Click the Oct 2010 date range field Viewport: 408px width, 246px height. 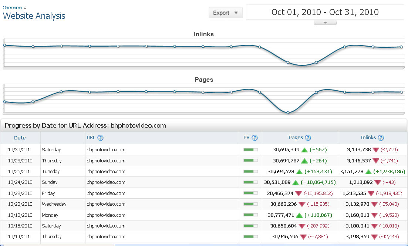pos(325,12)
